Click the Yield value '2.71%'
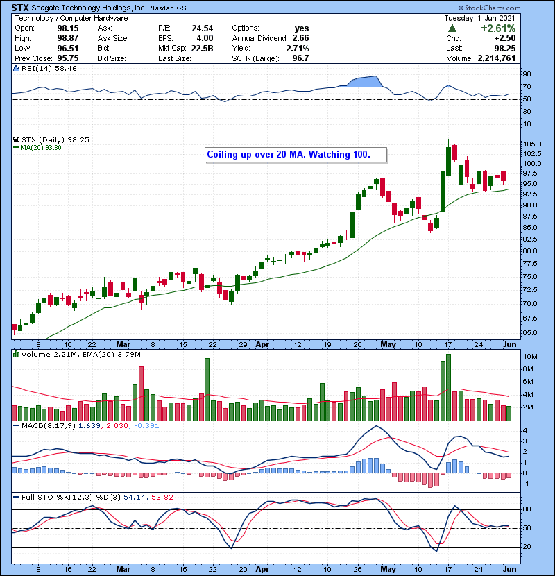Screen dimensions: 555x576 pyautogui.click(x=298, y=48)
